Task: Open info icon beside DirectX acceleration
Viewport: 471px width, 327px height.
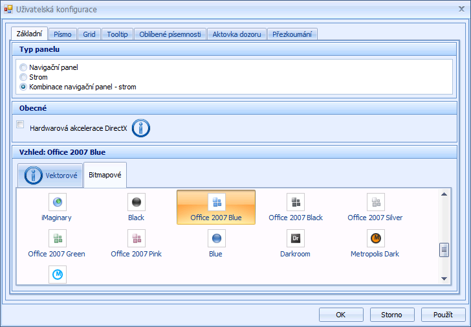Action: click(141, 128)
